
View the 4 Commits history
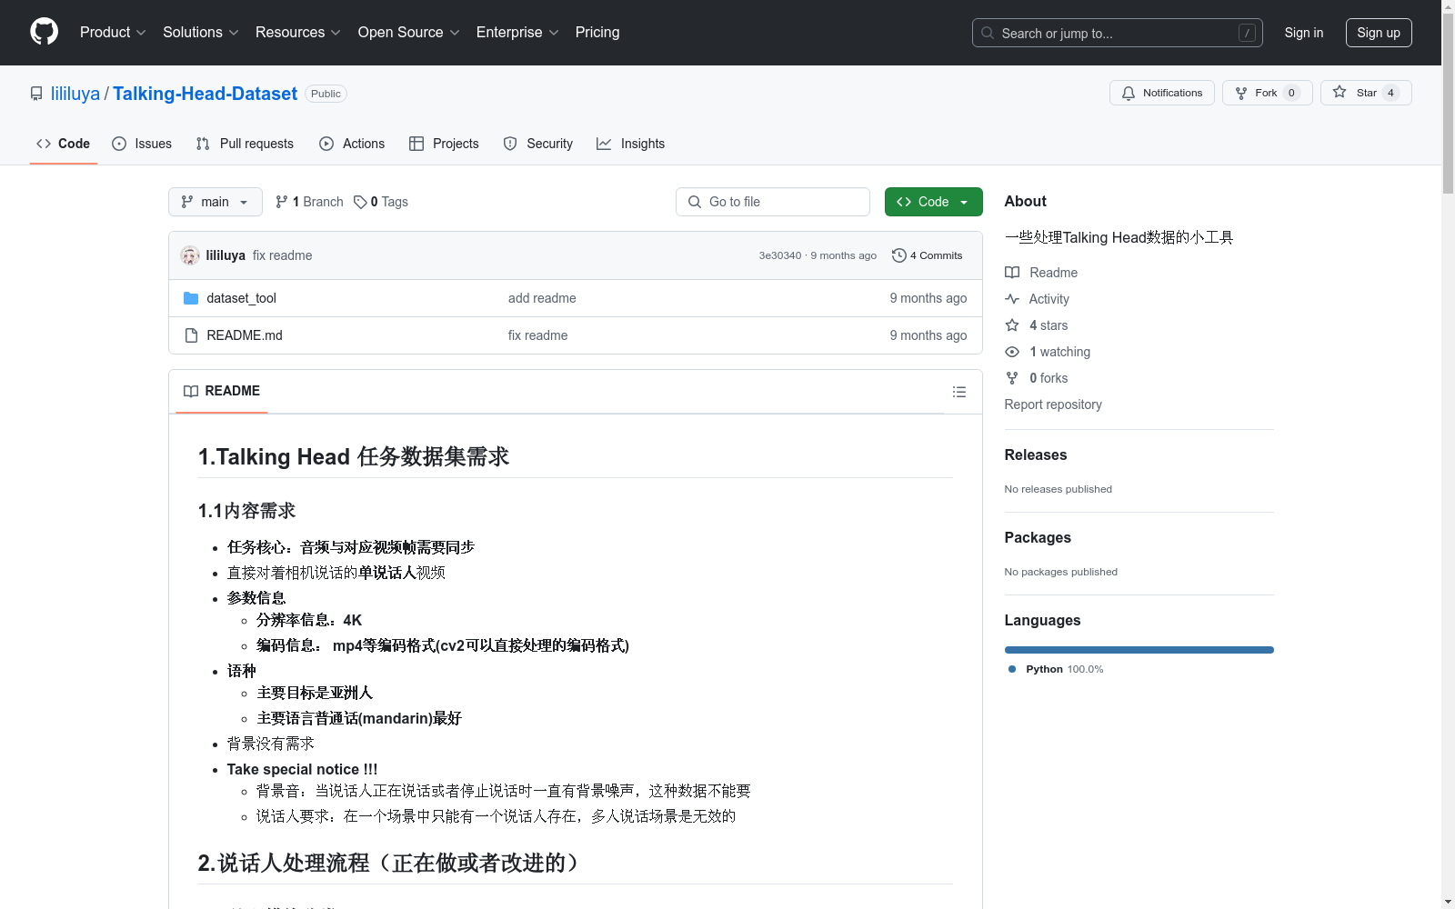click(927, 255)
